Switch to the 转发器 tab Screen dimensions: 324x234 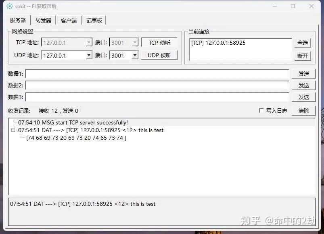[43, 20]
